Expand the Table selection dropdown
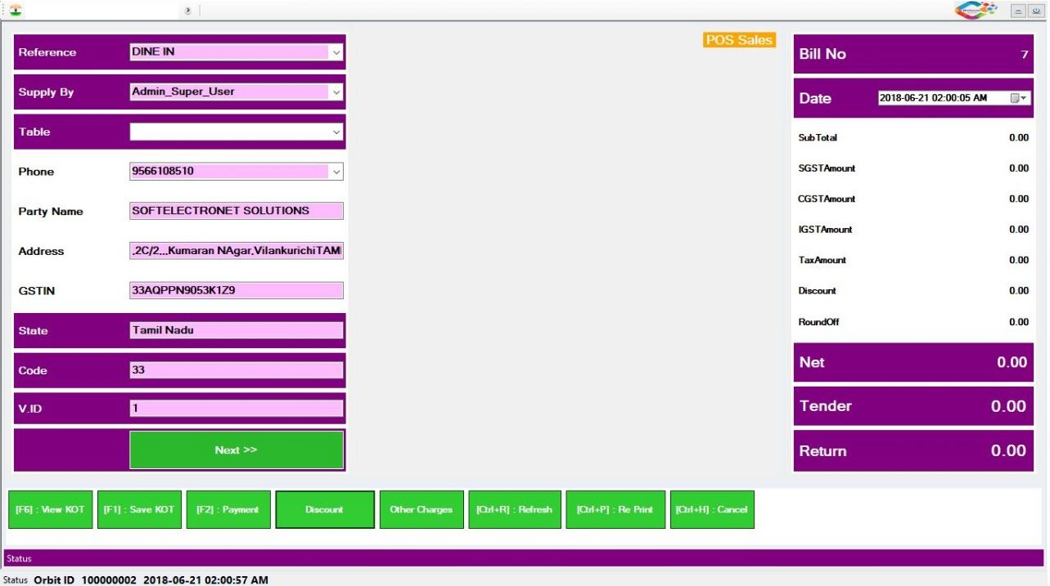Image resolution: width=1050 pixels, height=586 pixels. pyautogui.click(x=336, y=132)
